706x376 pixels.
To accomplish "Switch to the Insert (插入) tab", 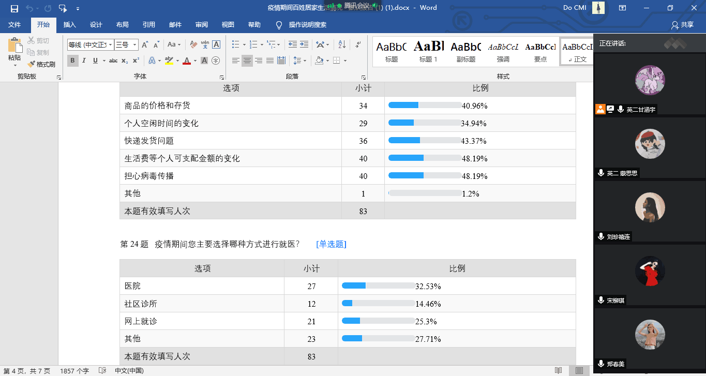I will pyautogui.click(x=69, y=25).
